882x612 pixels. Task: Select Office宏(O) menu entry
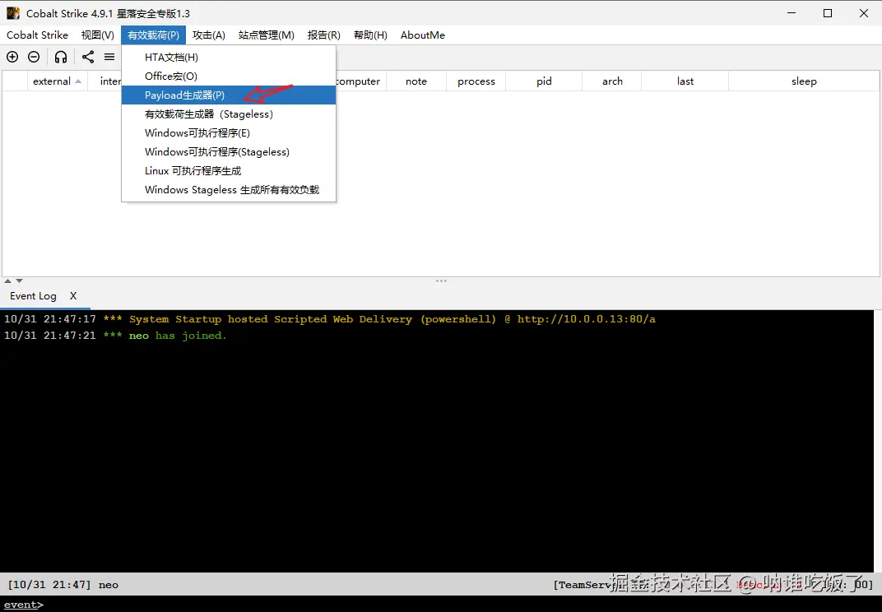(x=229, y=76)
